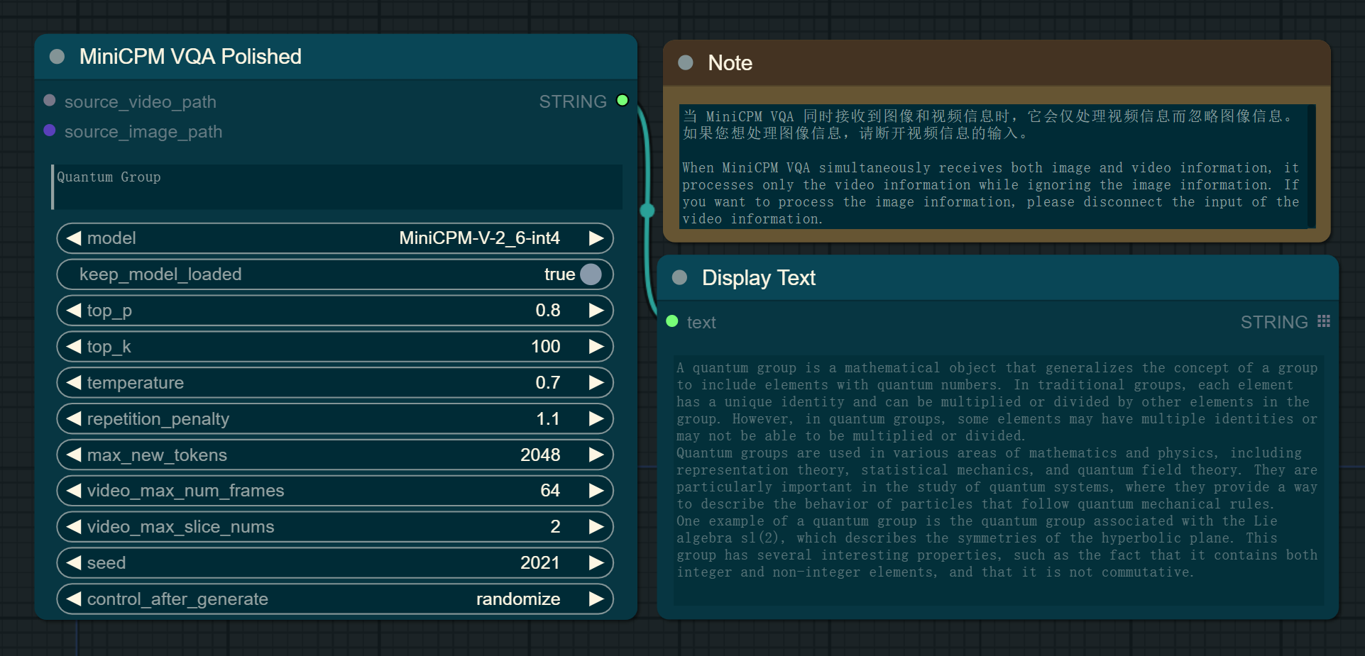Increase seed value
Image resolution: width=1365 pixels, height=656 pixels.
pos(596,563)
